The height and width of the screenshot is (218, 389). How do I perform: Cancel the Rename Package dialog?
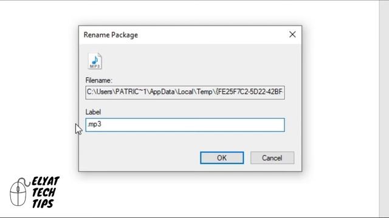coord(272,157)
